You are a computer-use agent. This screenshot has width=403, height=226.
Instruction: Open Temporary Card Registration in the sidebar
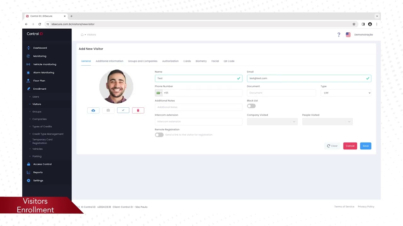click(x=42, y=141)
